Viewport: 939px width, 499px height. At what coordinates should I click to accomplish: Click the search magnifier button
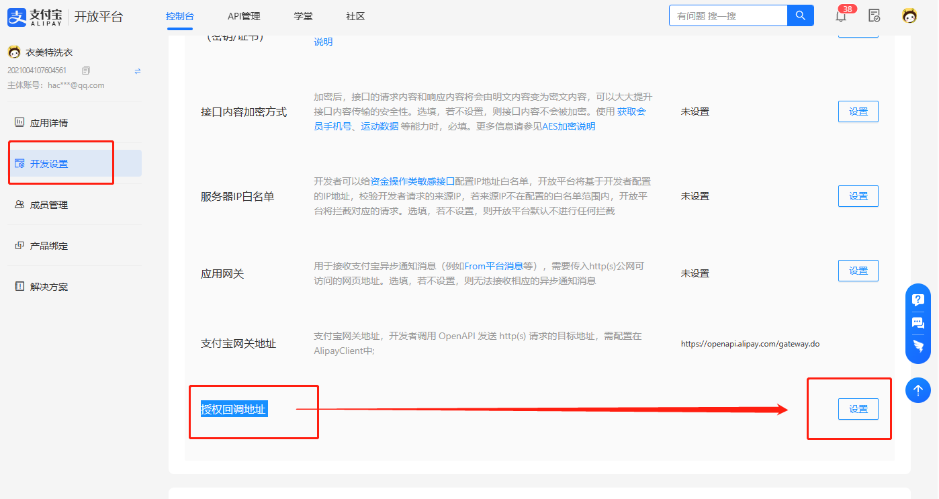pos(800,15)
